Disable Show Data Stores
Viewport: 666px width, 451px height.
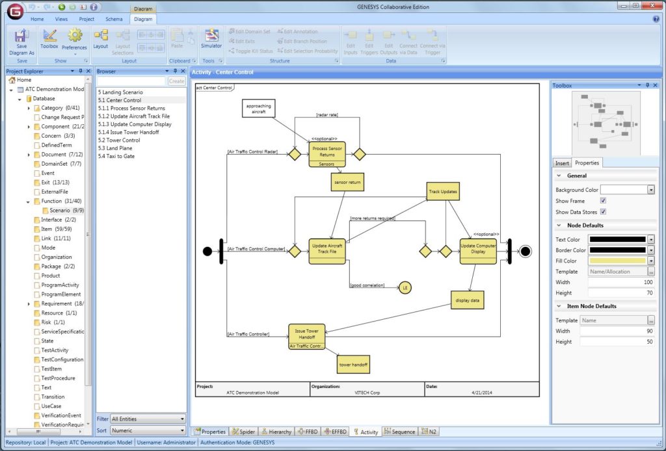pos(602,211)
